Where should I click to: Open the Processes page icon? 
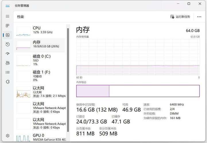[8, 26]
